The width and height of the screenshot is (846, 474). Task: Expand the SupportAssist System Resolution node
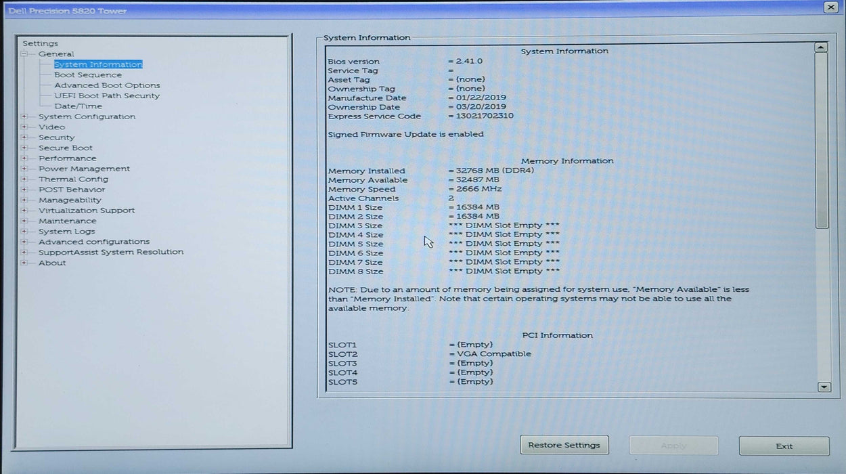[24, 252]
